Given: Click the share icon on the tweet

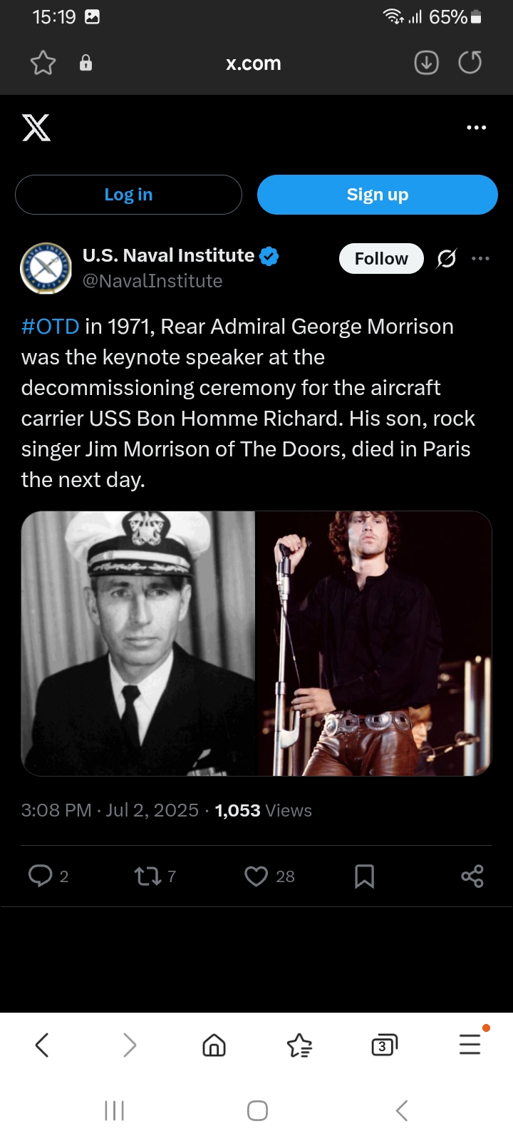Looking at the screenshot, I should (x=472, y=876).
